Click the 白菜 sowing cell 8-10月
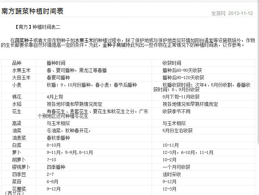 53,145
